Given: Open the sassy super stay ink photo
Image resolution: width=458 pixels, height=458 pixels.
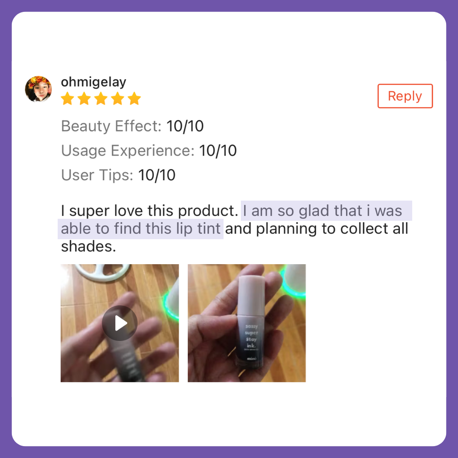Looking at the screenshot, I should tap(247, 323).
